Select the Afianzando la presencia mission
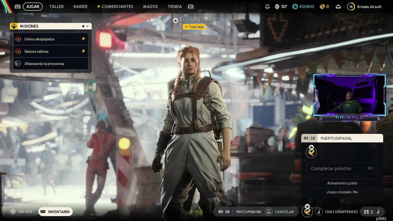 point(51,64)
